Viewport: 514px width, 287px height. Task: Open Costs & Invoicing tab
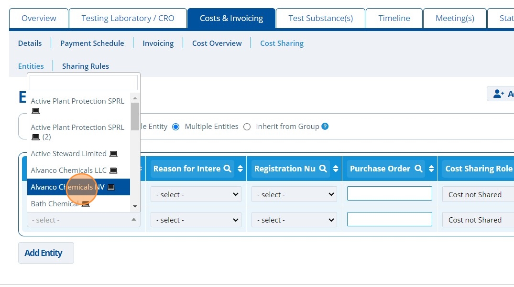[231, 18]
